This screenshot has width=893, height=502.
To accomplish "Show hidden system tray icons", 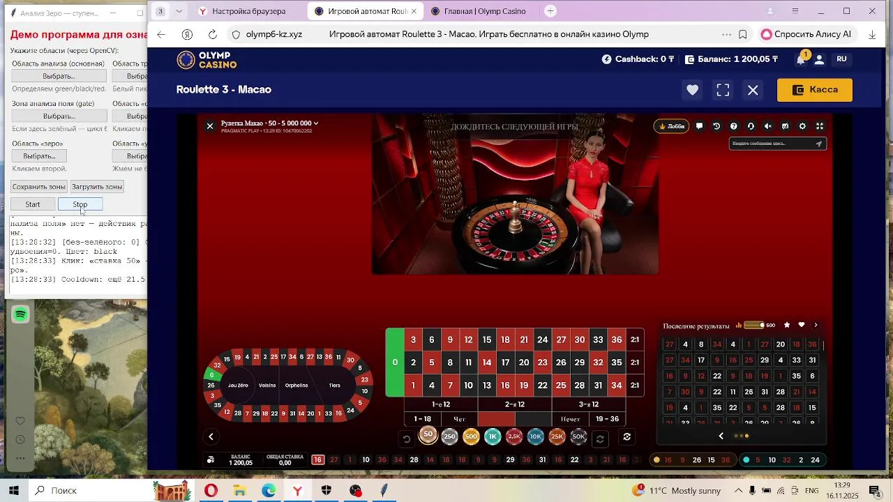I will pos(738,491).
